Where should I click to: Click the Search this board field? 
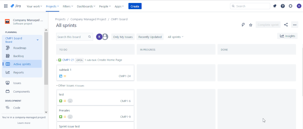click(74, 37)
